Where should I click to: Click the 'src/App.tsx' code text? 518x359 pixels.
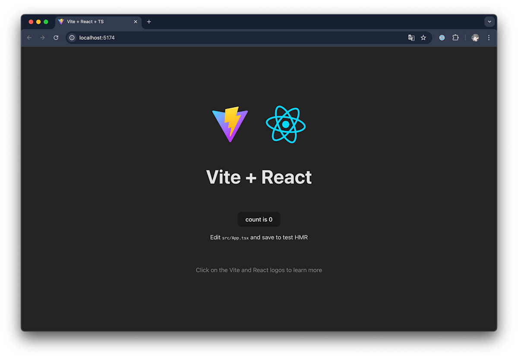click(235, 238)
